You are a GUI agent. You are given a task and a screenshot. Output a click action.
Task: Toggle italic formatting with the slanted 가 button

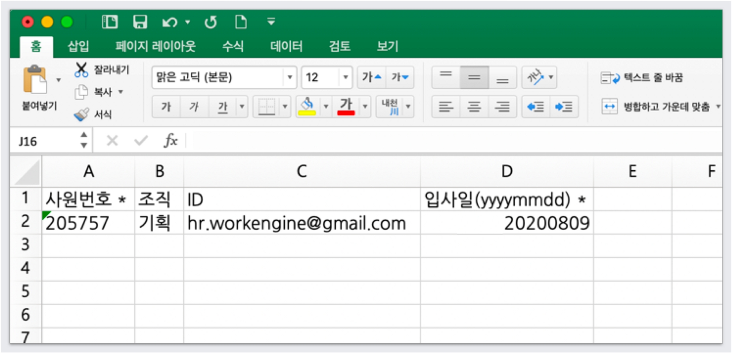coord(194,107)
